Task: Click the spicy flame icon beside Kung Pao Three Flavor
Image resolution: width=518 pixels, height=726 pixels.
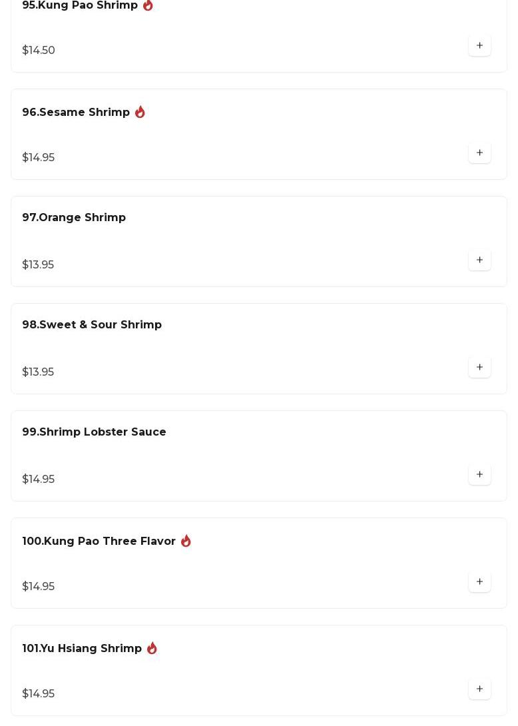Action: 186,541
